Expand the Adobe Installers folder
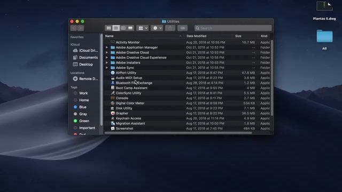Viewport: 342px width, 192px height. [107, 62]
